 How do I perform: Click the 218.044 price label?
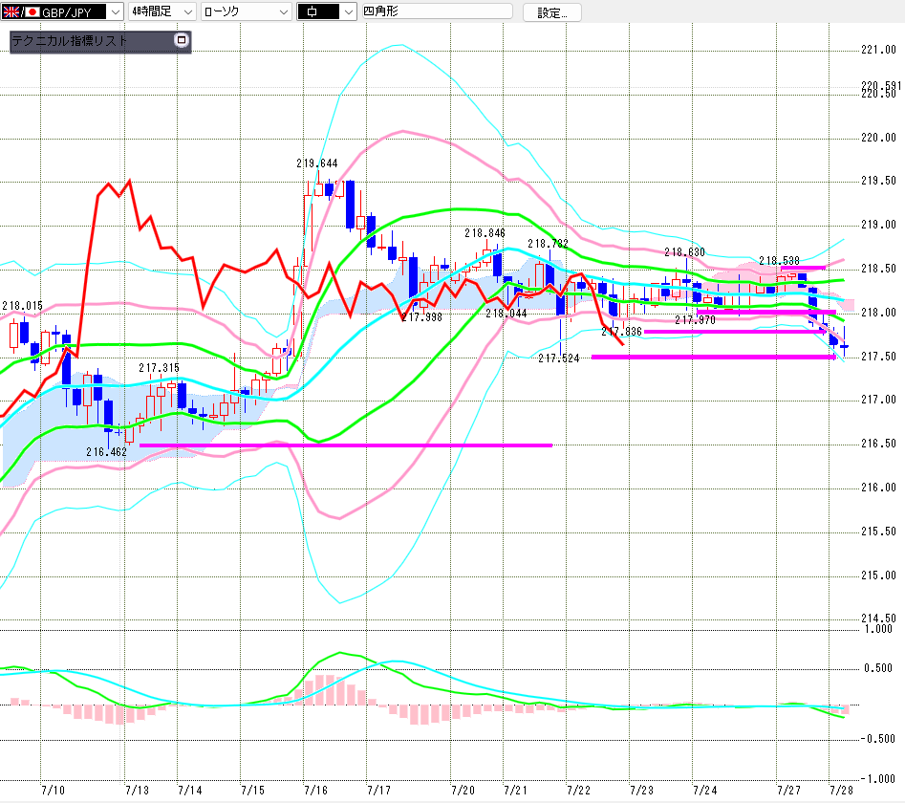(x=506, y=314)
